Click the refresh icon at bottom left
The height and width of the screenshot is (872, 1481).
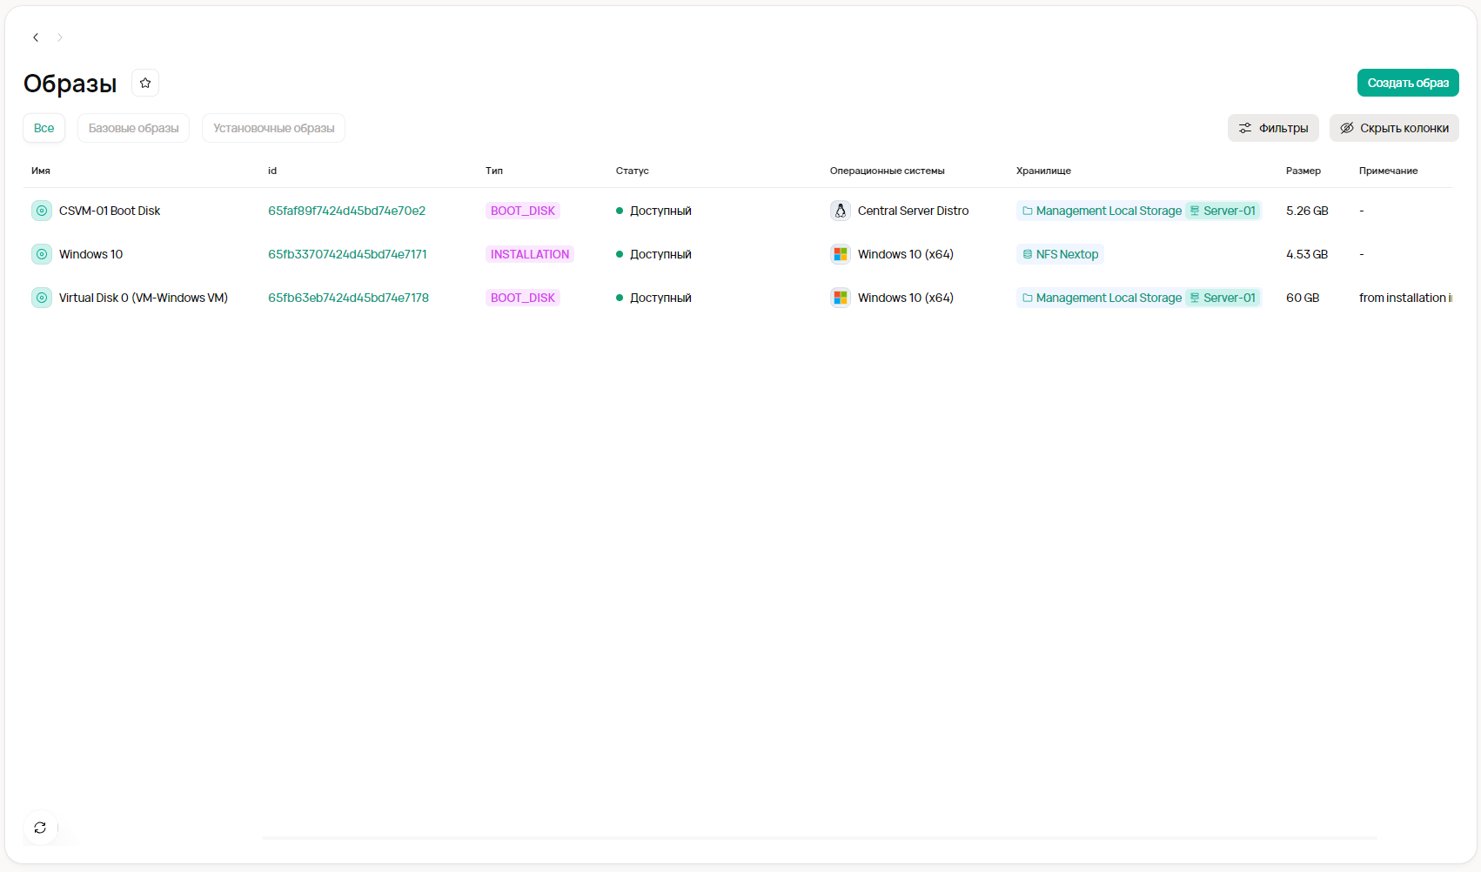coord(40,828)
